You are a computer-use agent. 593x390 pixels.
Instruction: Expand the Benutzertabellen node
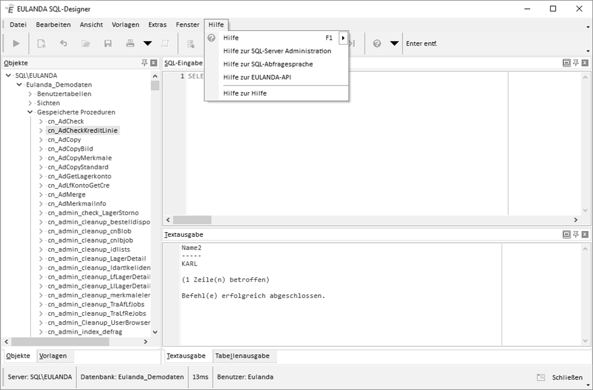tap(30, 94)
